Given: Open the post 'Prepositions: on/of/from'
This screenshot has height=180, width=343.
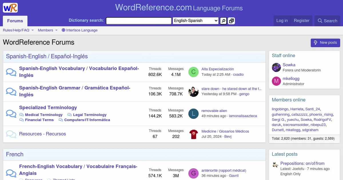Looking at the screenshot, I should pyautogui.click(x=302, y=163).
